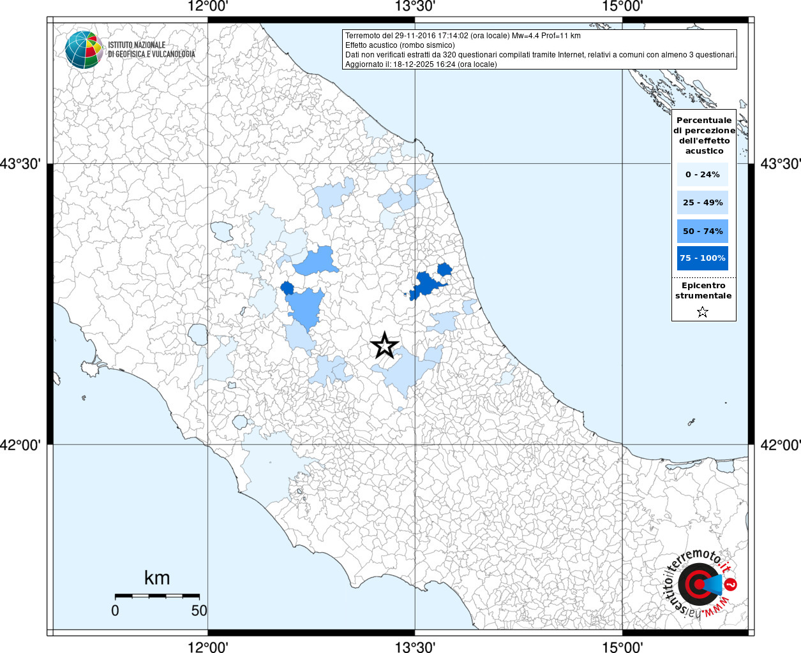Select the 25 - 49% legend swatch
This screenshot has width=801, height=653.
coord(703,202)
